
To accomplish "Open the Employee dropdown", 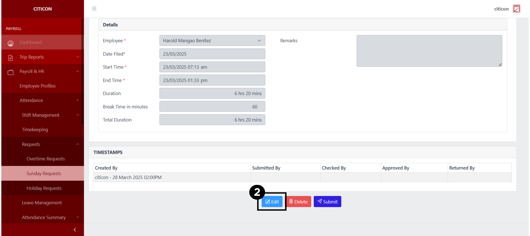I will tap(212, 40).
